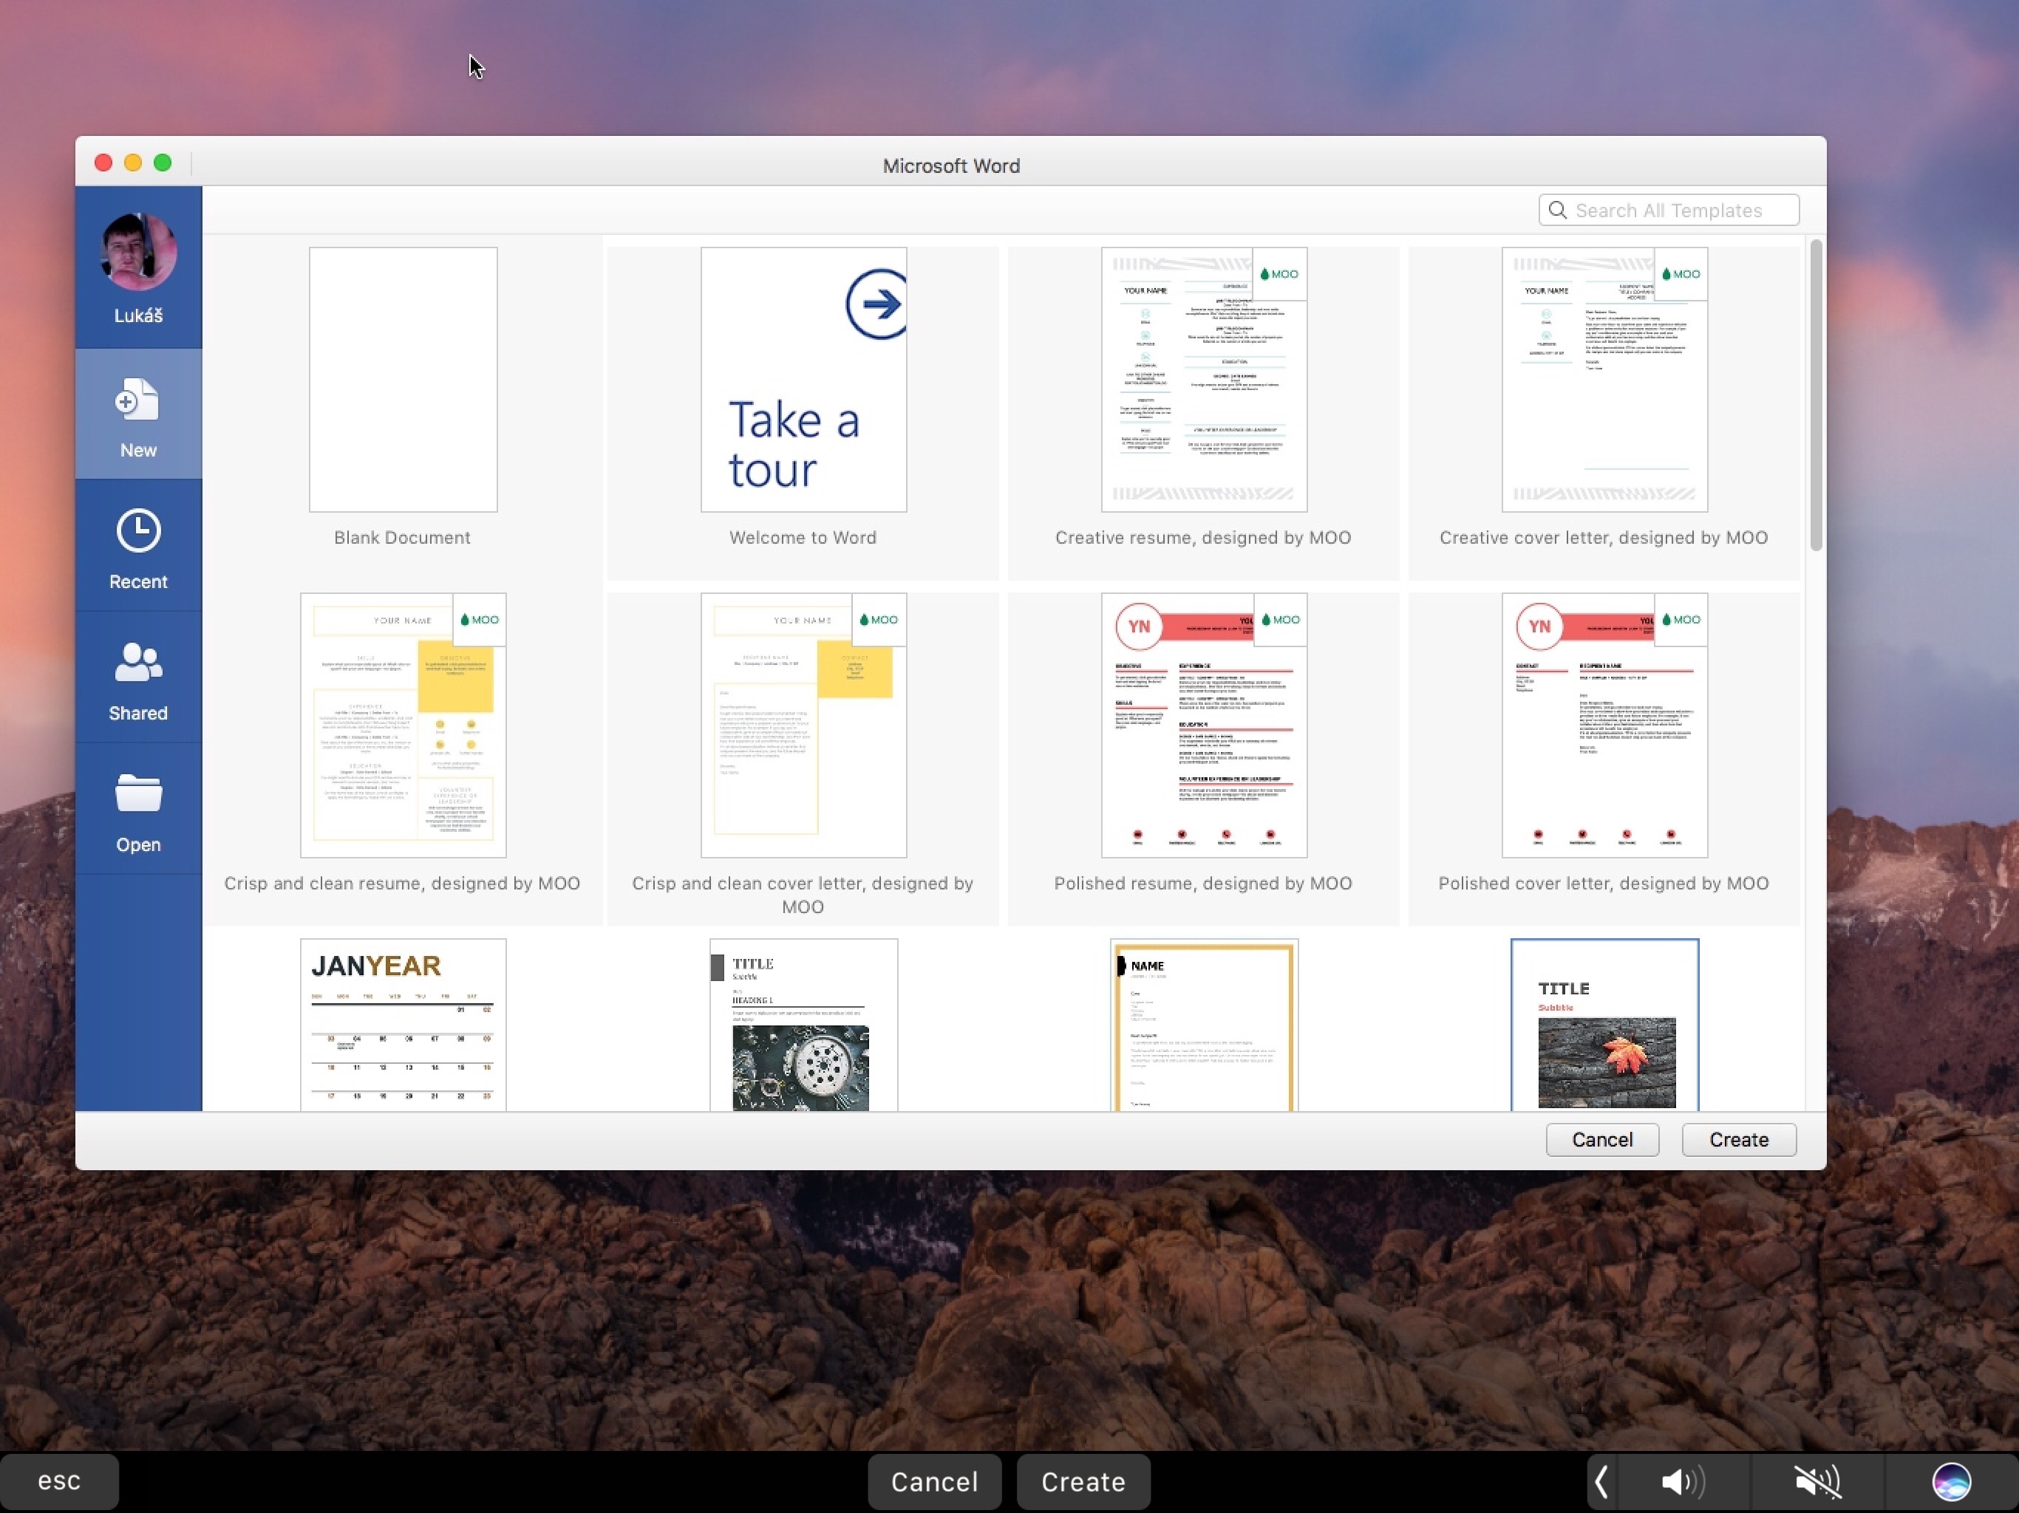Tap Create in the Touch Bar
The width and height of the screenshot is (2019, 1513).
(x=1083, y=1481)
